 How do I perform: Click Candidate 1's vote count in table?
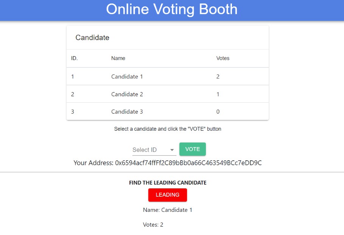218,77
